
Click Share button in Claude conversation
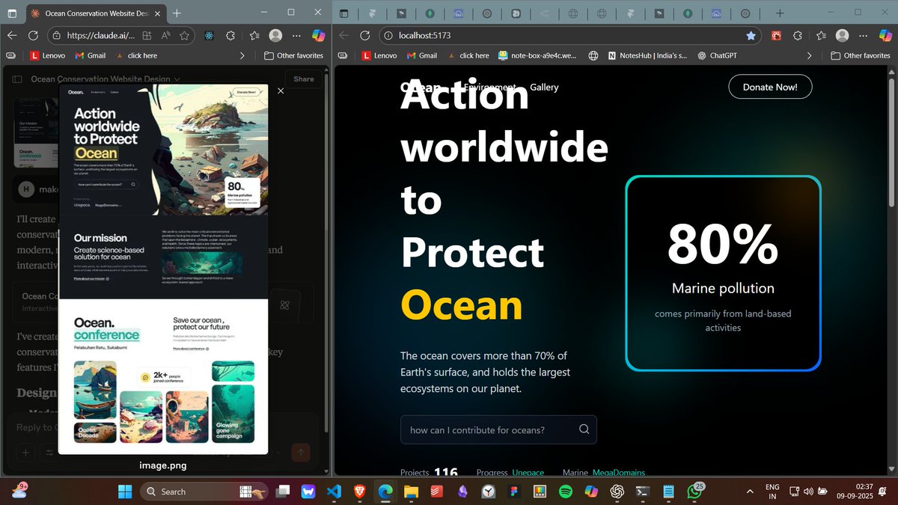[x=304, y=79]
